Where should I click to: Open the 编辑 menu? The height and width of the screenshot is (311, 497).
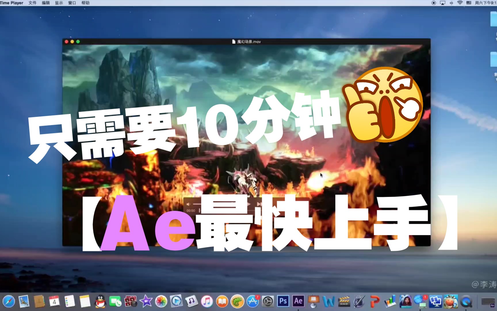click(x=46, y=3)
